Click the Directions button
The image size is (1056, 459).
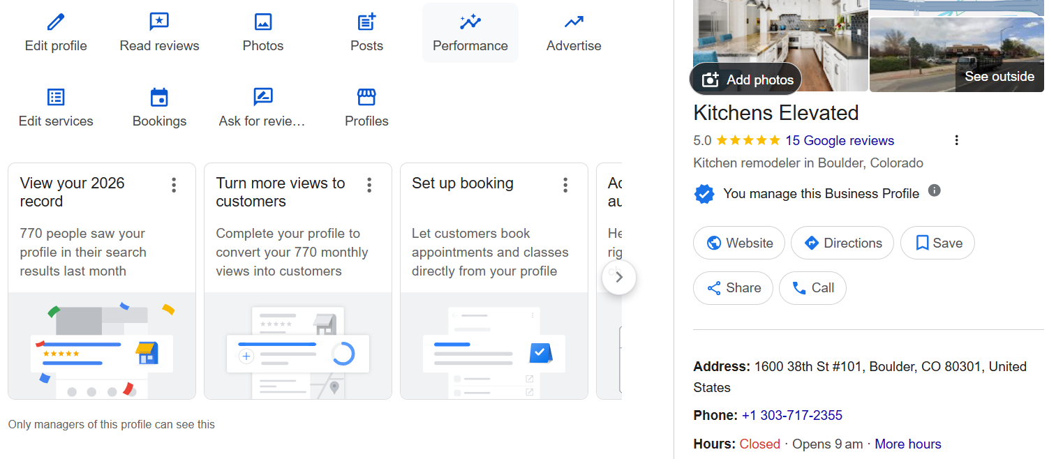tap(842, 243)
